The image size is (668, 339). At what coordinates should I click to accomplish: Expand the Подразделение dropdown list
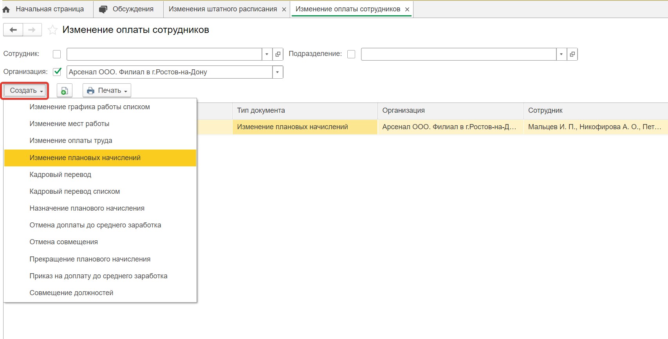point(561,54)
